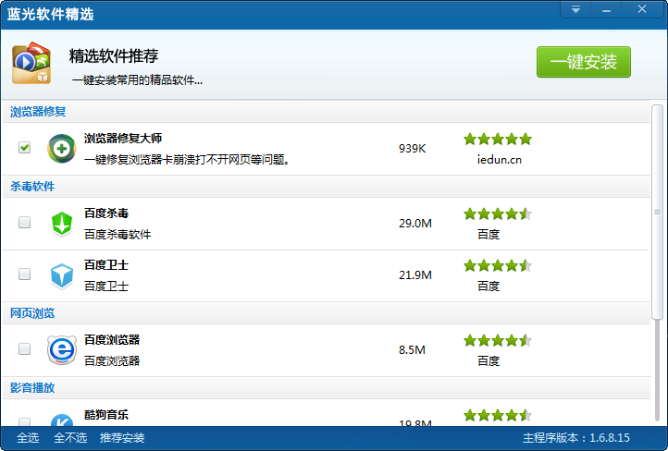Open the title bar dropdown menu arrow
This screenshot has height=451, width=668.
pos(575,9)
